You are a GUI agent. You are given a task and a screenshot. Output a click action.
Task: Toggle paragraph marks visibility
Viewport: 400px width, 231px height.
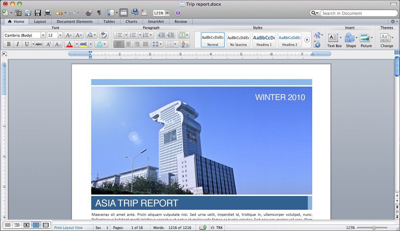[x=98, y=13]
